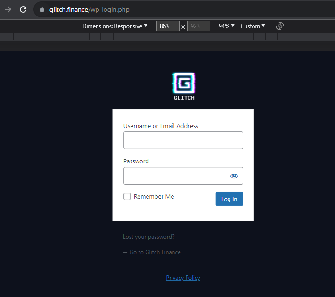Image resolution: width=335 pixels, height=297 pixels.
Task: Follow the Go to Glitch Finance link
Action: pyautogui.click(x=152, y=252)
